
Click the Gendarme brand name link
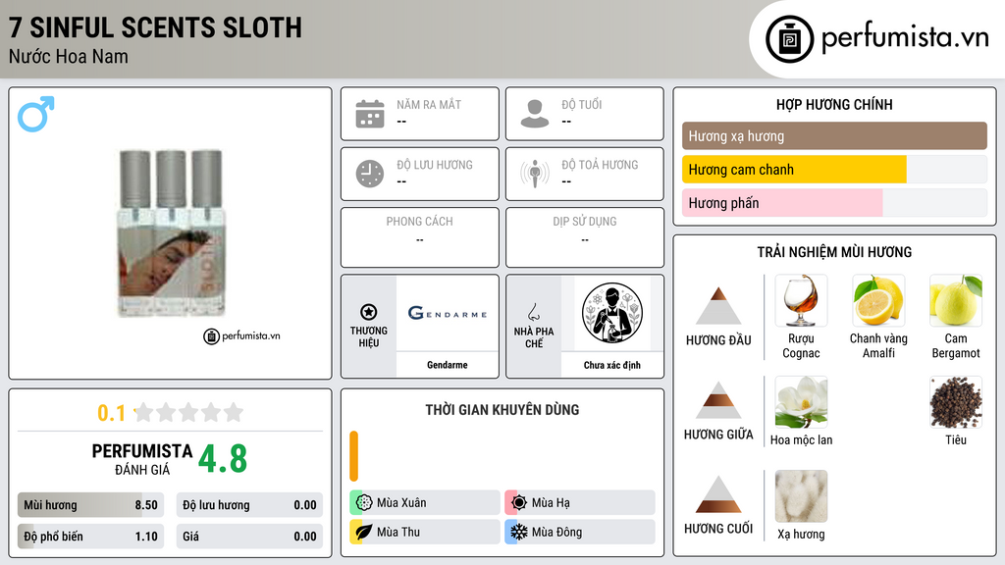[x=448, y=365]
